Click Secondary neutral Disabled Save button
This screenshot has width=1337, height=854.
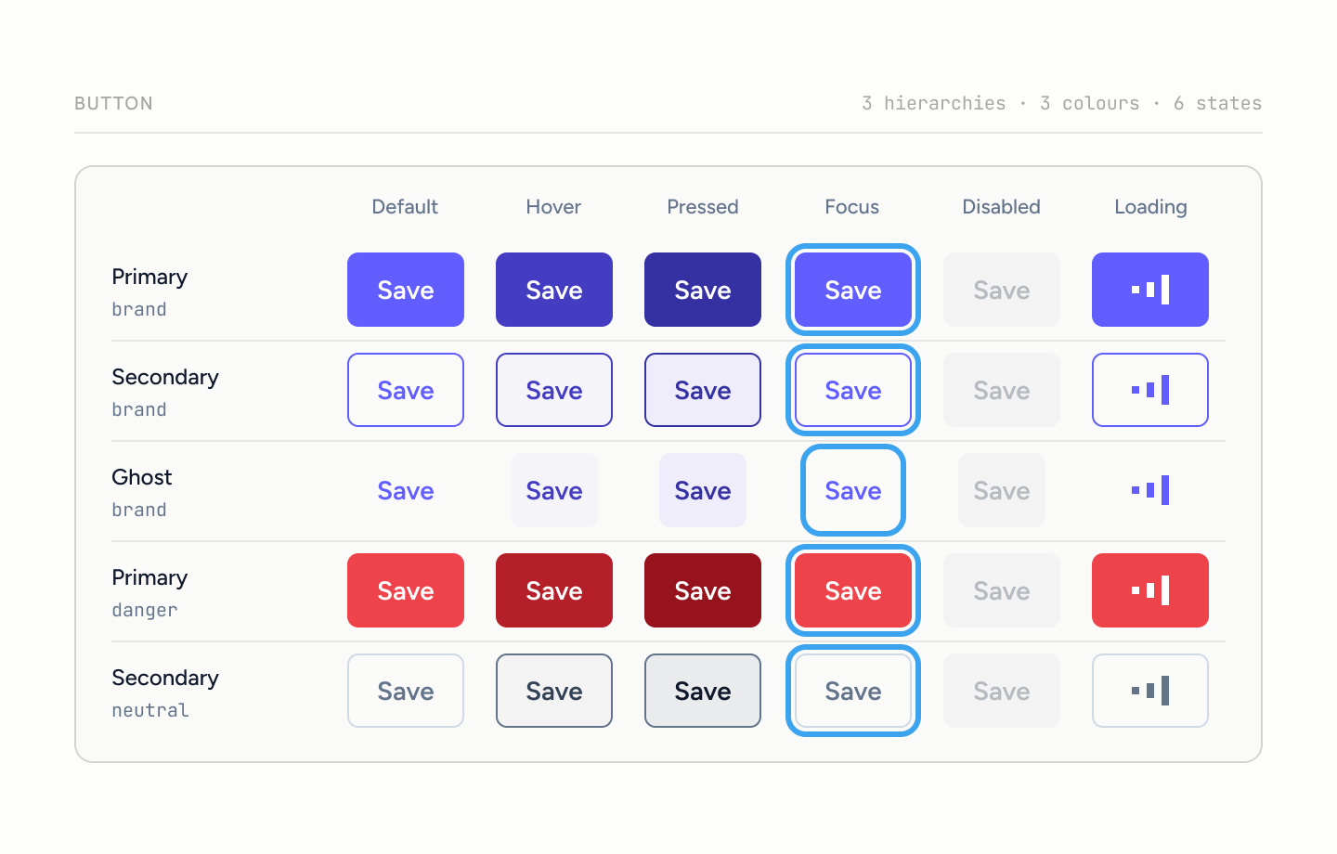(x=1002, y=691)
